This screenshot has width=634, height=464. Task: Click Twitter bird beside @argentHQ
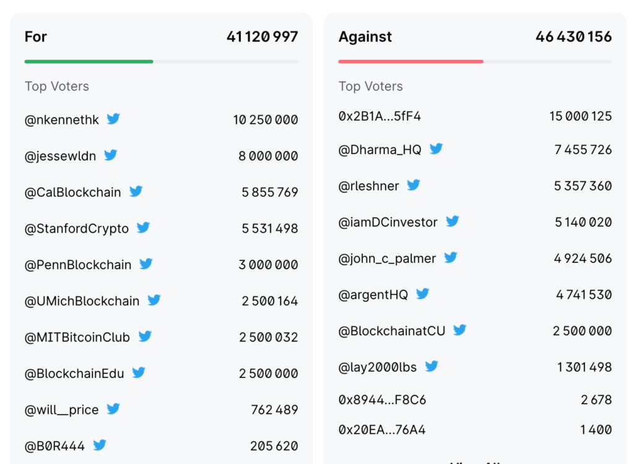(x=422, y=294)
